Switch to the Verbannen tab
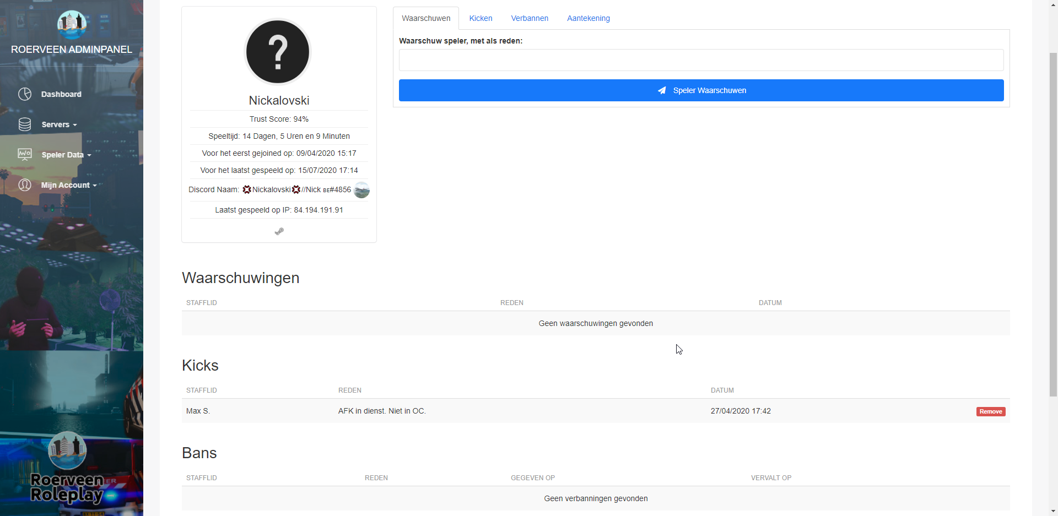The width and height of the screenshot is (1058, 516). pos(530,18)
